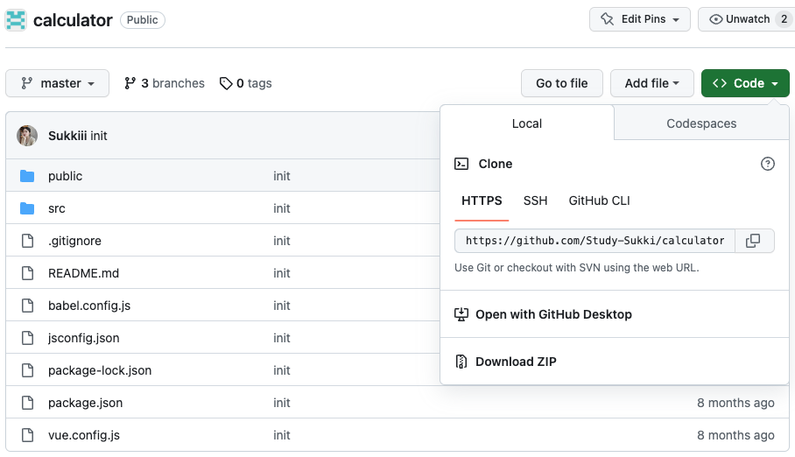Screen dimensions: 795x457
Task: Click the Go to file button
Action: pyautogui.click(x=561, y=83)
